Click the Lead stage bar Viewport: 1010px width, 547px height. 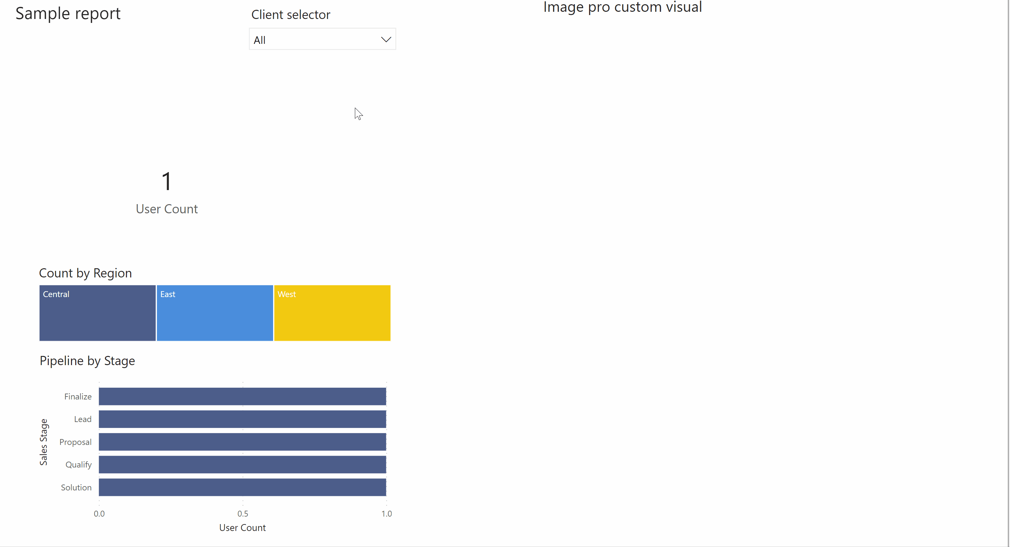tap(242, 419)
